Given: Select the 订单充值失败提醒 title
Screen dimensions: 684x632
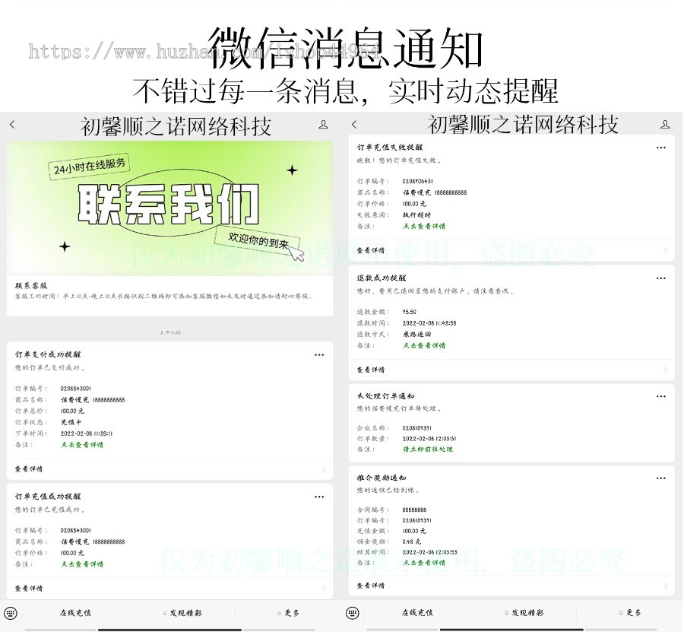Looking at the screenshot, I should coord(390,147).
